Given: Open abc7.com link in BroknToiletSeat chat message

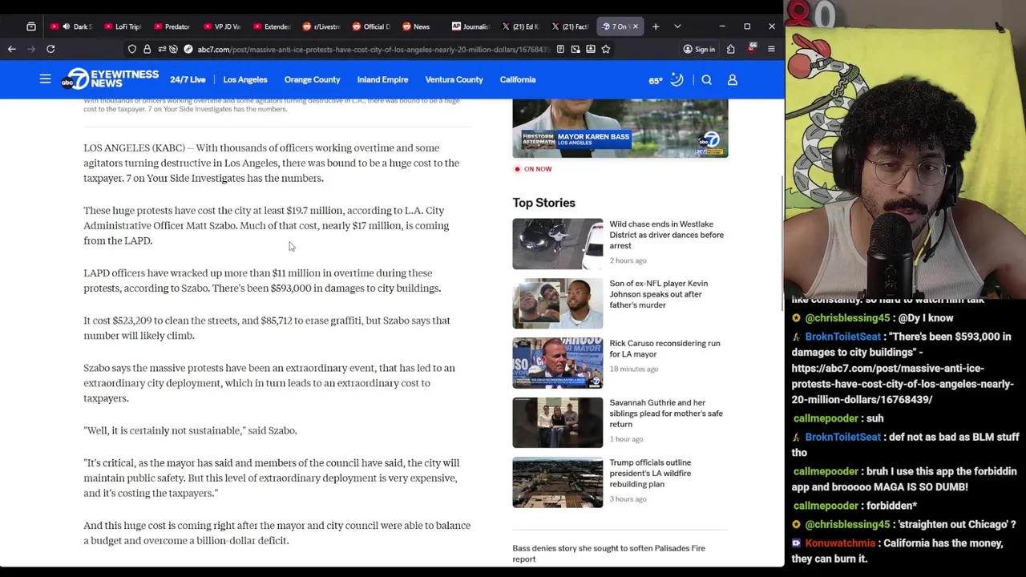Looking at the screenshot, I should pyautogui.click(x=903, y=383).
